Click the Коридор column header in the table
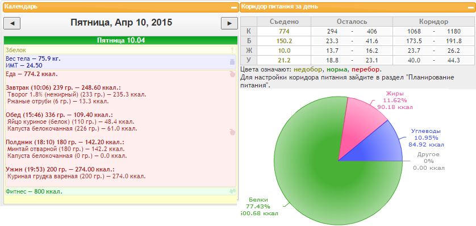This screenshot has width=476, height=226. pos(433,22)
